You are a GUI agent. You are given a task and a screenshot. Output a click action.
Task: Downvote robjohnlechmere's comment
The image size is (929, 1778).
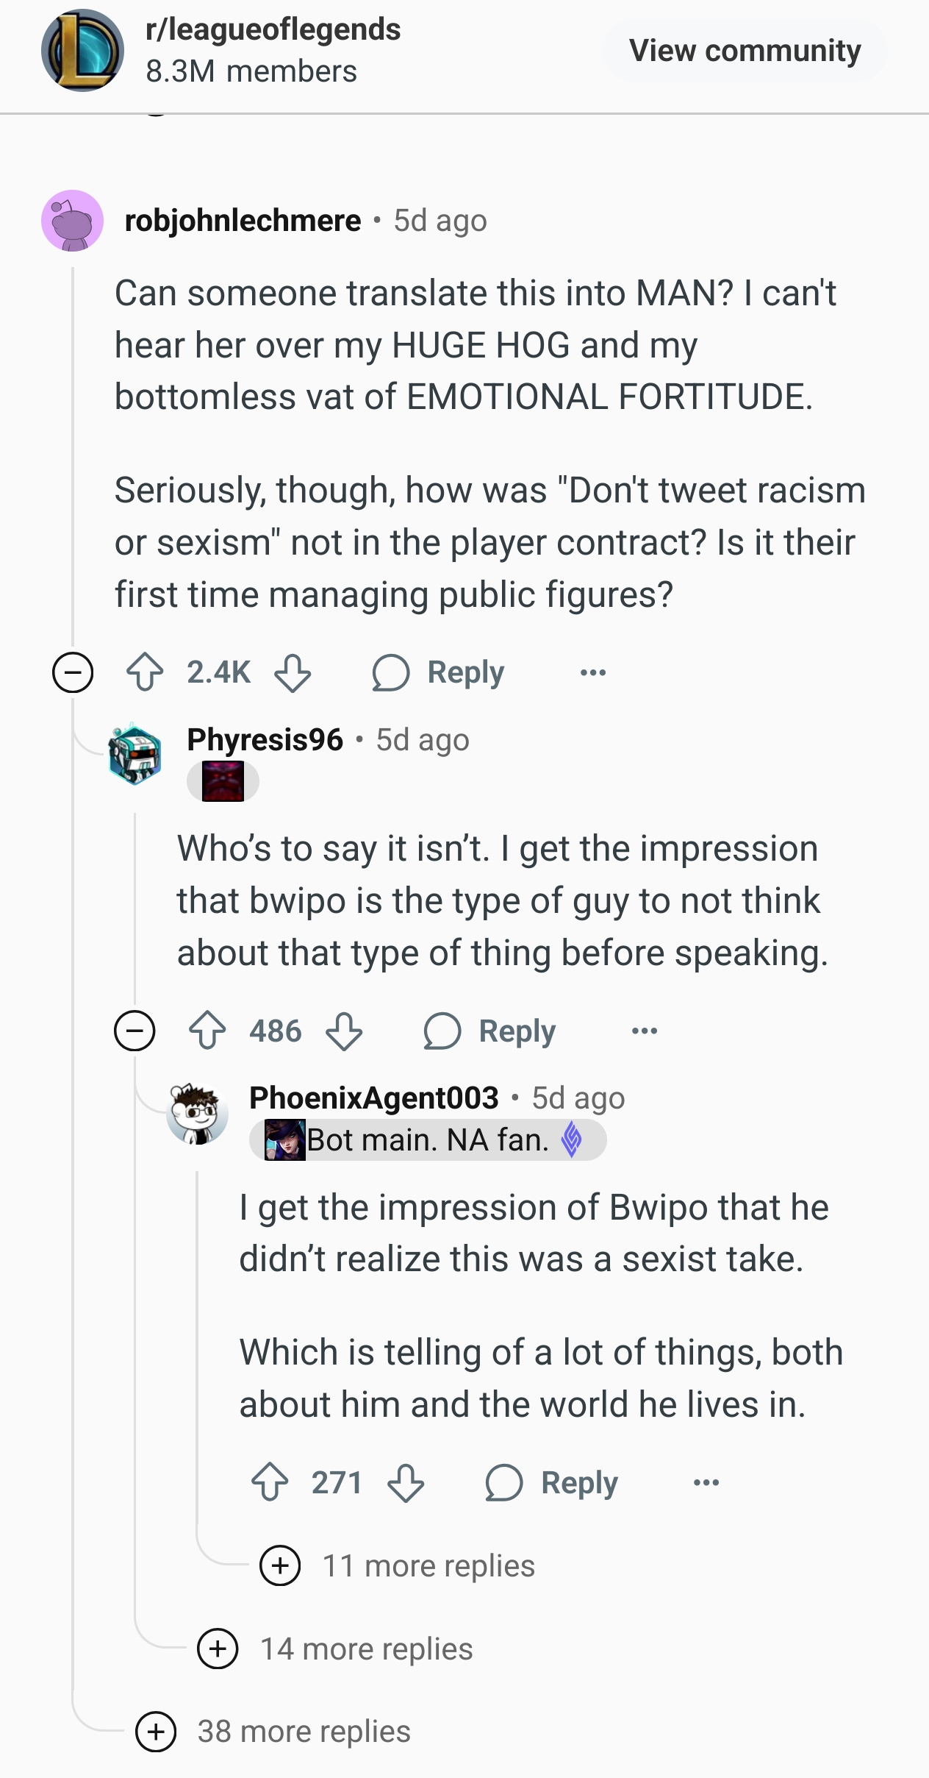(293, 672)
